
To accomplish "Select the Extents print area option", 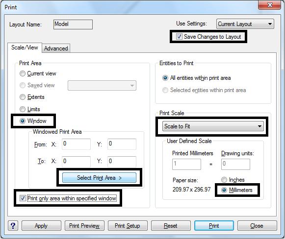I will pyautogui.click(x=23, y=97).
